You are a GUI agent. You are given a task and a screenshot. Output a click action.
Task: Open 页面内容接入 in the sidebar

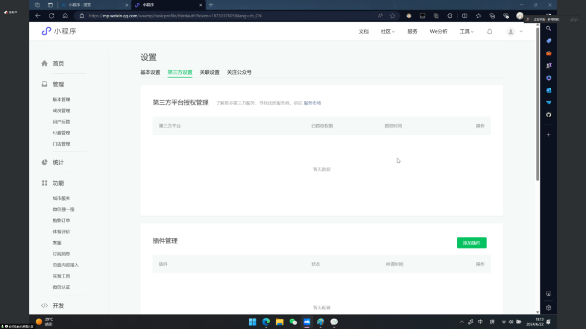[66, 265]
